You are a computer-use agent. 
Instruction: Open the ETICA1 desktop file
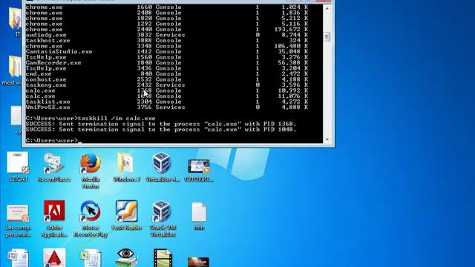coord(18,166)
